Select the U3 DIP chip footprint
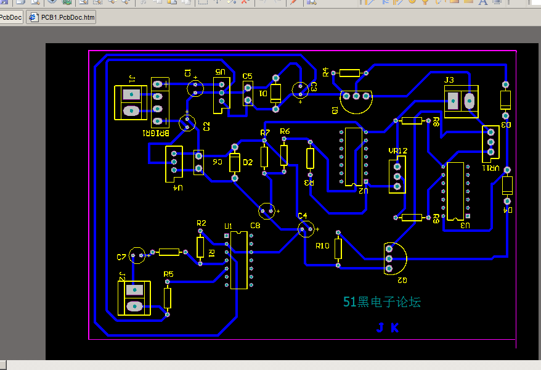This screenshot has width=541, height=370. tap(455, 191)
